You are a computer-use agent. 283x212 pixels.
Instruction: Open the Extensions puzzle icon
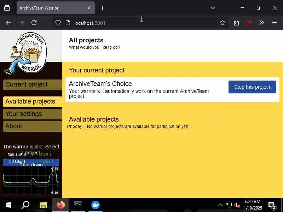[x=236, y=23]
